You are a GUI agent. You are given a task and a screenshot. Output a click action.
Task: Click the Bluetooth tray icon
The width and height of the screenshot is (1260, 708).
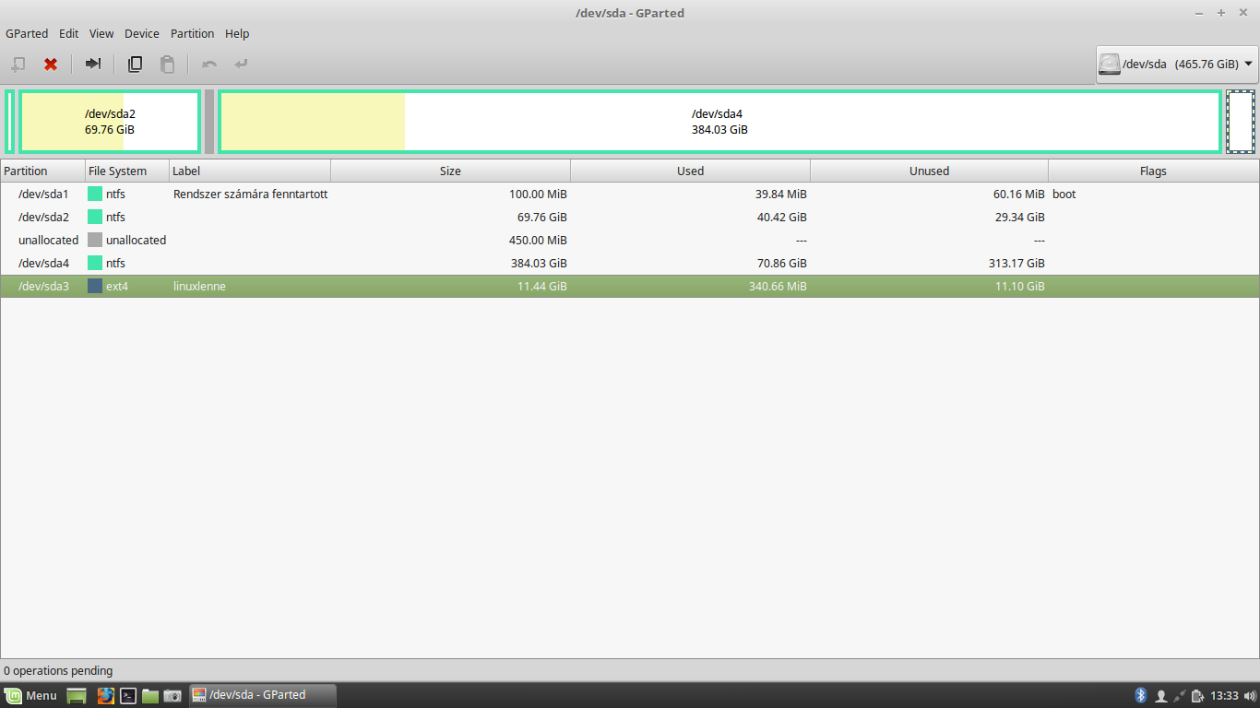tap(1140, 695)
